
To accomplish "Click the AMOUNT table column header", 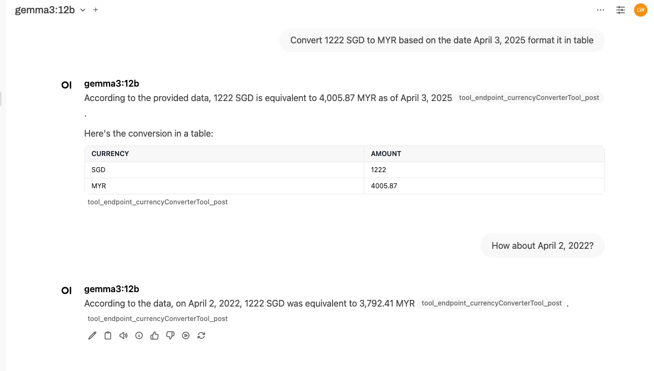I will [386, 154].
